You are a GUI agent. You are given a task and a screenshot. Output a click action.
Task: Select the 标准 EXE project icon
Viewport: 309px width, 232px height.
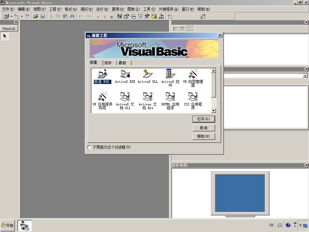coord(103,74)
